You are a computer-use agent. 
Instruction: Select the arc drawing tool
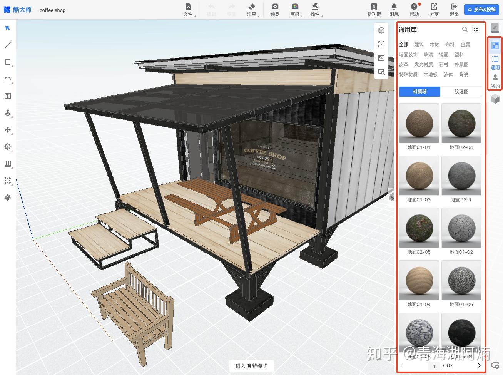pyautogui.click(x=8, y=79)
